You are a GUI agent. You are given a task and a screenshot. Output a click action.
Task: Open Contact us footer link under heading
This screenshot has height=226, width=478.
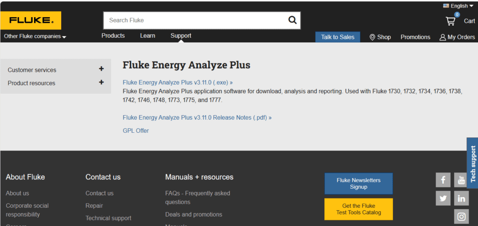99,193
